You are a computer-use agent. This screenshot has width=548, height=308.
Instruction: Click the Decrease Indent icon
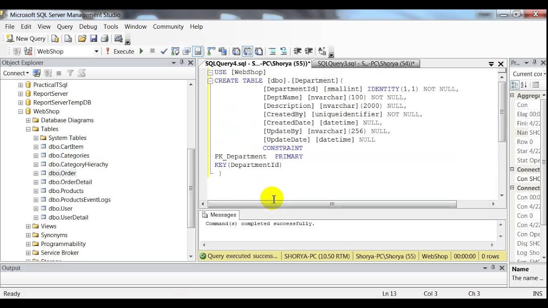[x=298, y=51]
